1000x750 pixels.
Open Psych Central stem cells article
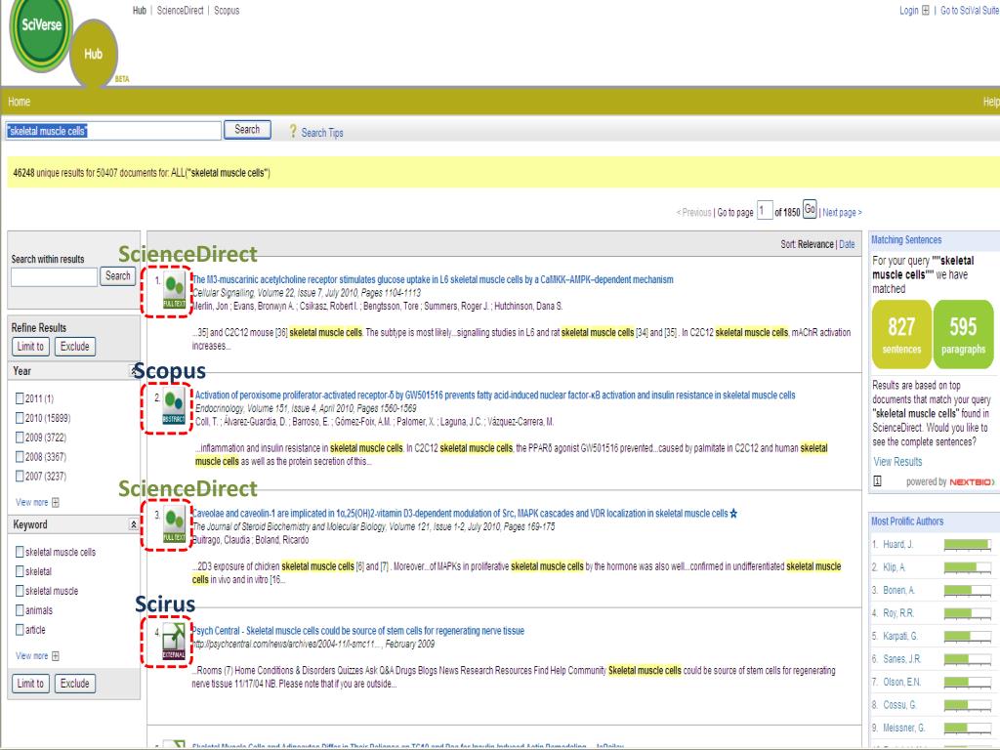pyautogui.click(x=358, y=631)
